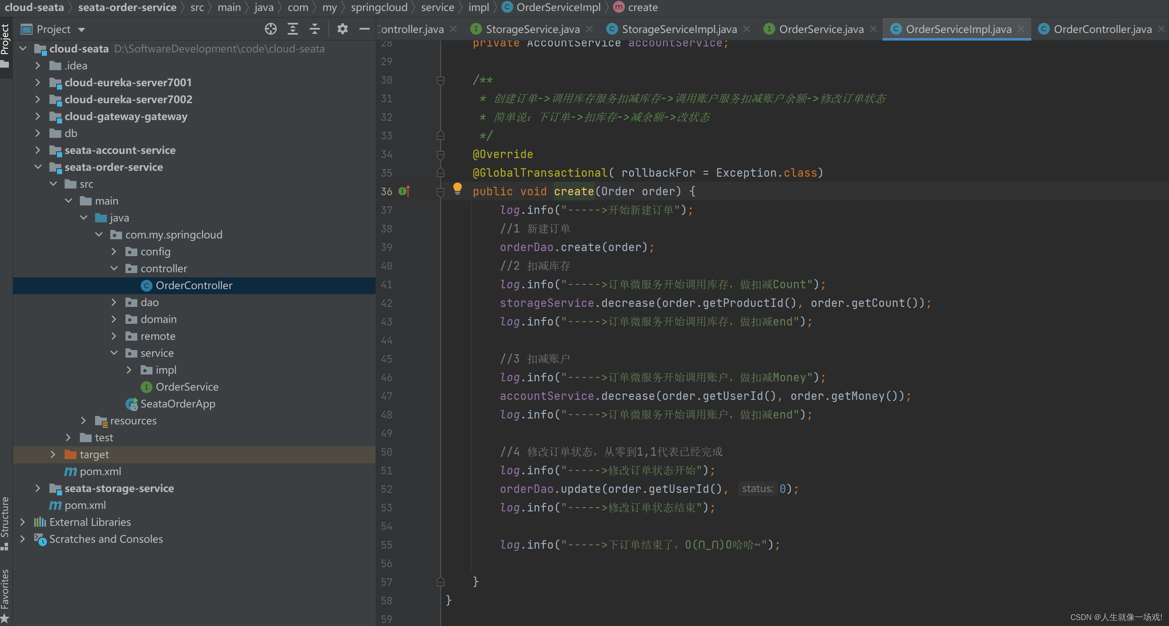1169x626 pixels.
Task: Expand the impl package
Action: [129, 369]
